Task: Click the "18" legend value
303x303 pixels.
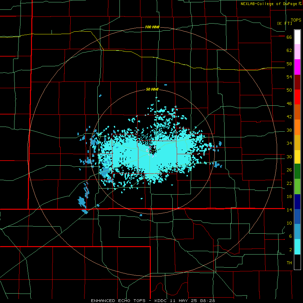Action: [x=289, y=197]
